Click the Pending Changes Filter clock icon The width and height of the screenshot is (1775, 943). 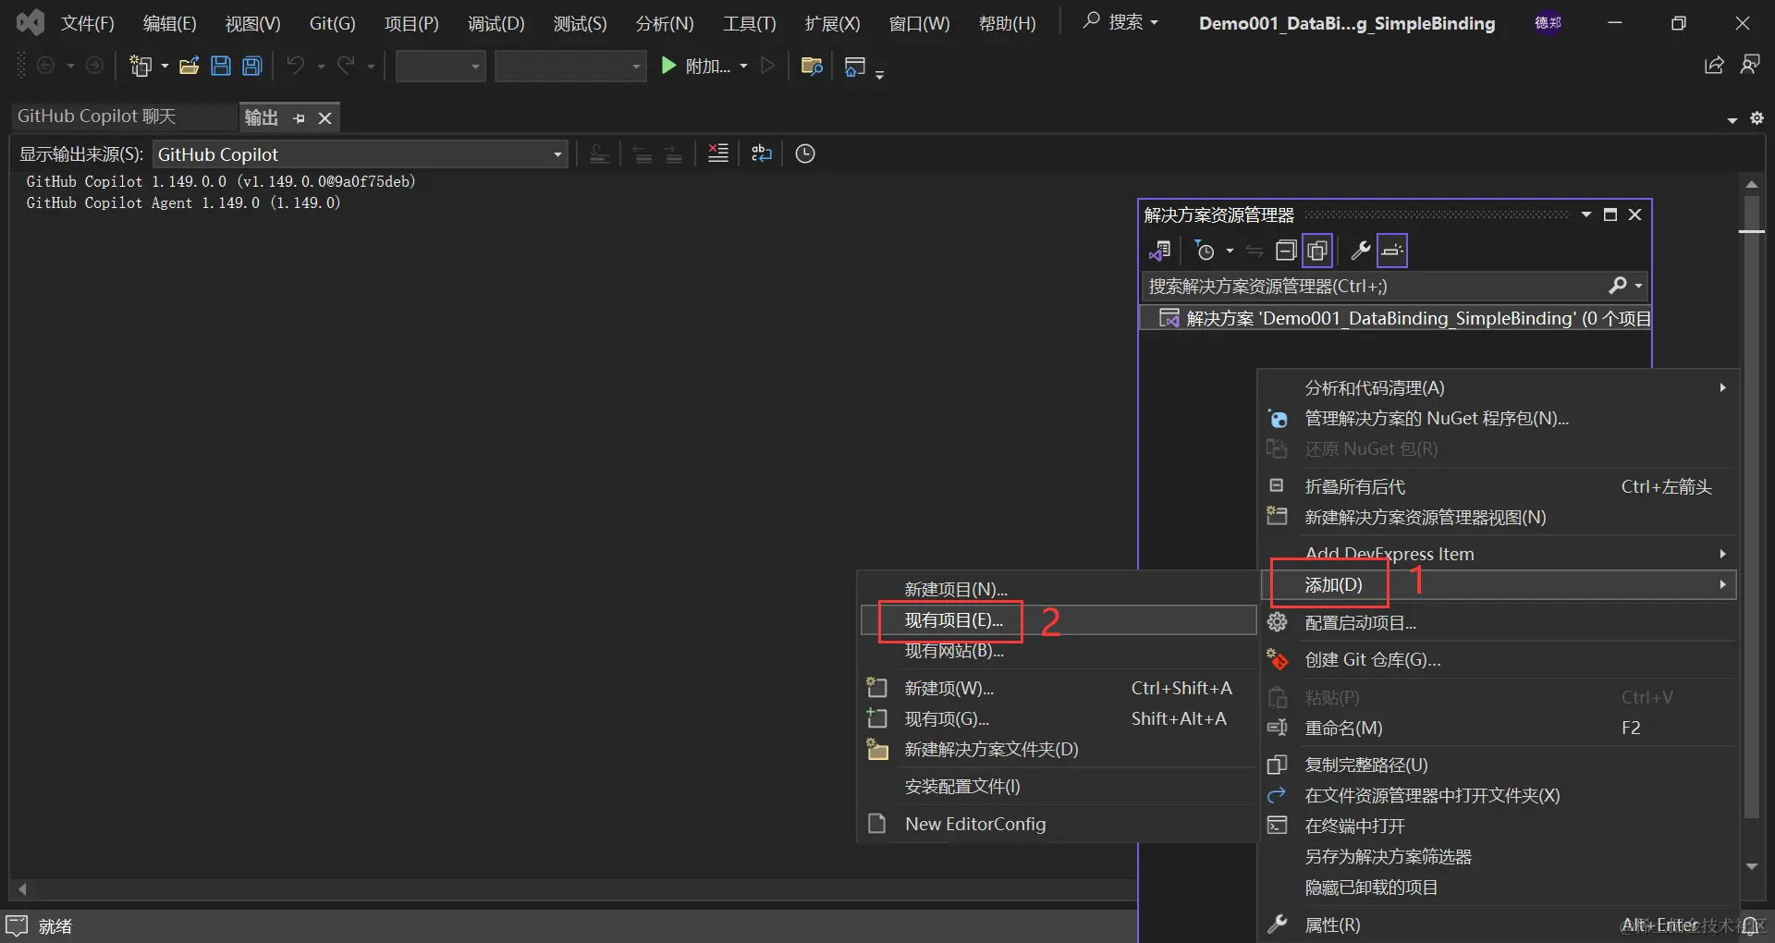1205,251
